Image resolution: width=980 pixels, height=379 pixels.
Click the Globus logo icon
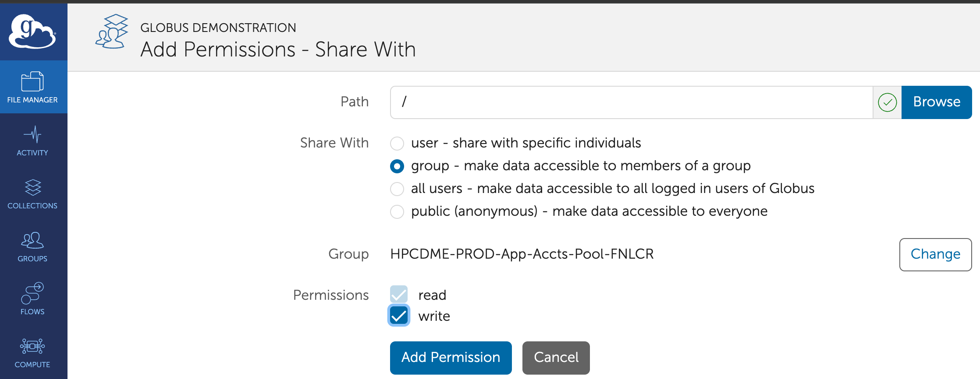33,32
